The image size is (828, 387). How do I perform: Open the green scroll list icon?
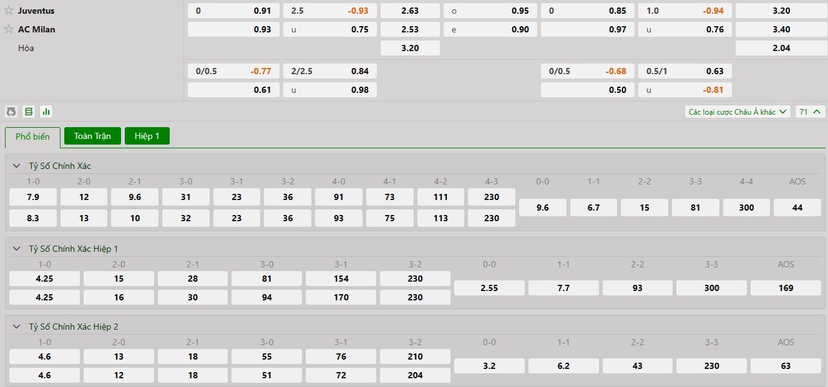29,112
